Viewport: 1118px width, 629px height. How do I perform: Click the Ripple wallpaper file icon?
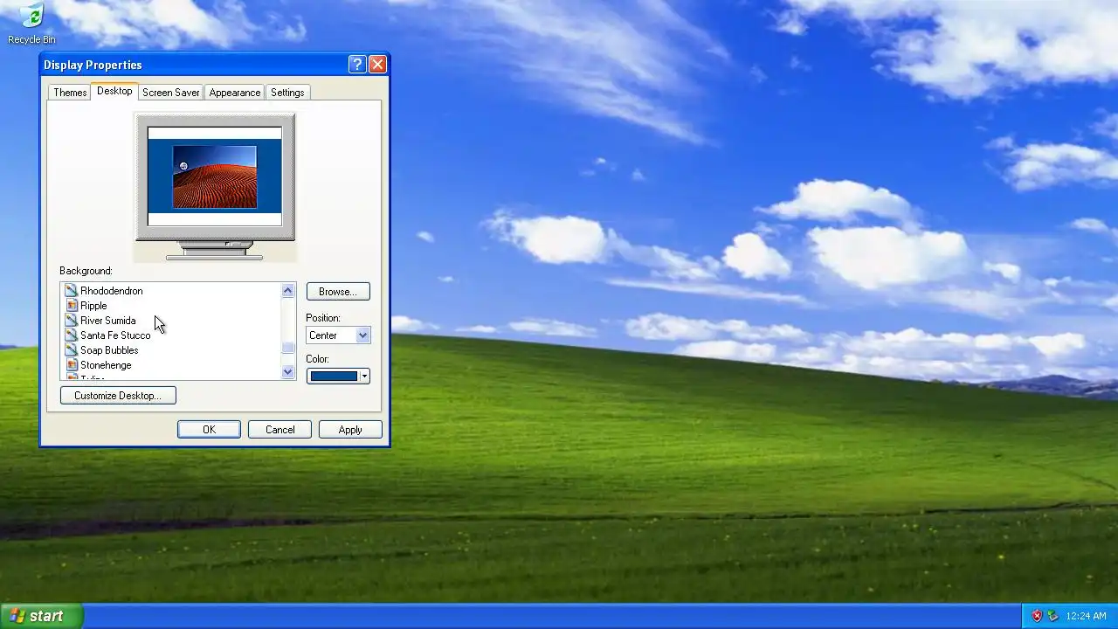(72, 306)
